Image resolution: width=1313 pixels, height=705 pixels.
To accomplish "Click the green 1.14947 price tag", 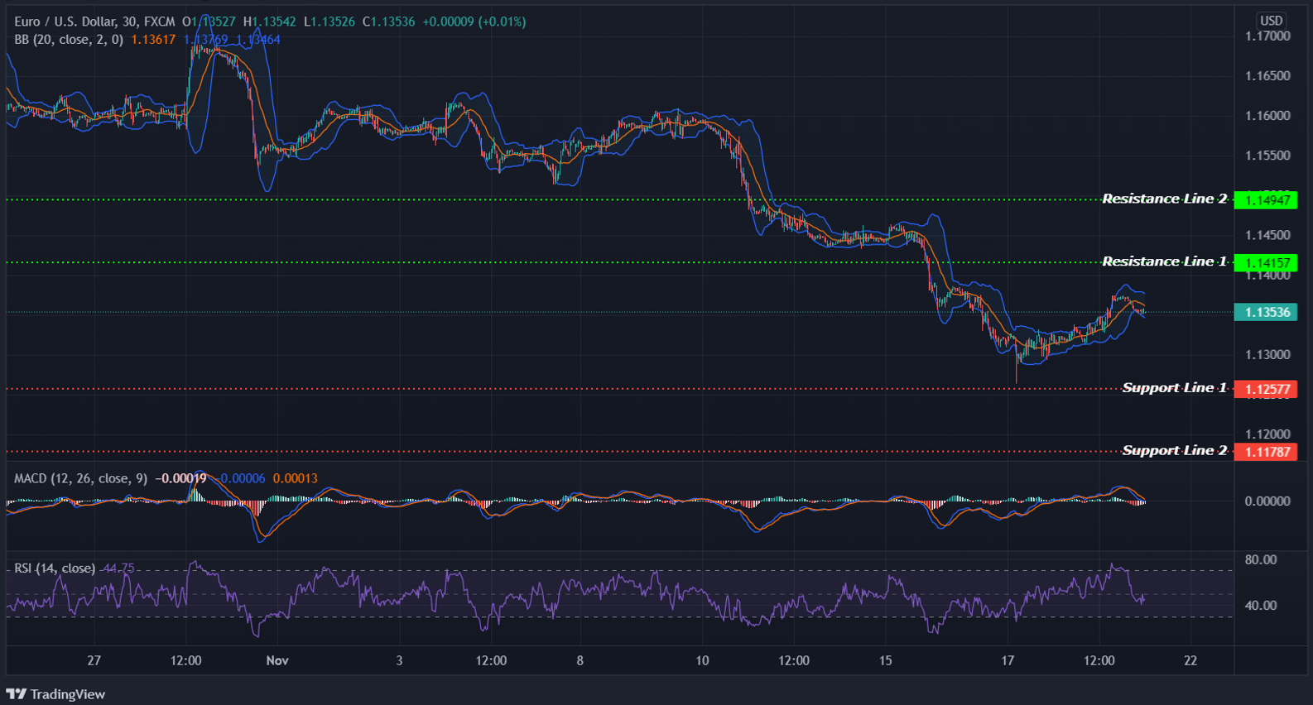I will coord(1265,200).
